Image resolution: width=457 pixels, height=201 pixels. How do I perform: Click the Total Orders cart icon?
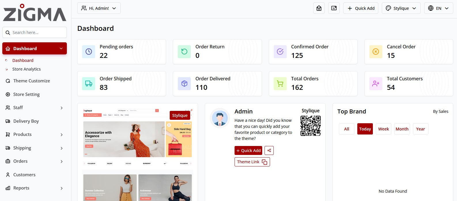click(280, 84)
